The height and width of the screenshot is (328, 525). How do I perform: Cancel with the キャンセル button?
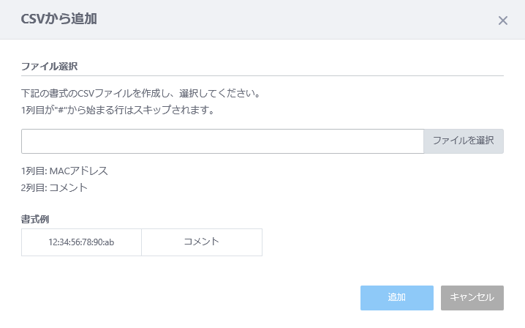(x=472, y=298)
